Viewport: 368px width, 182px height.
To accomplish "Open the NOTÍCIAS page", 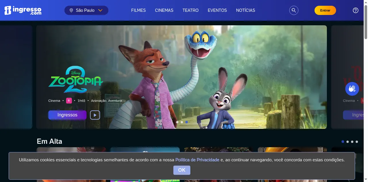I will 246,10.
